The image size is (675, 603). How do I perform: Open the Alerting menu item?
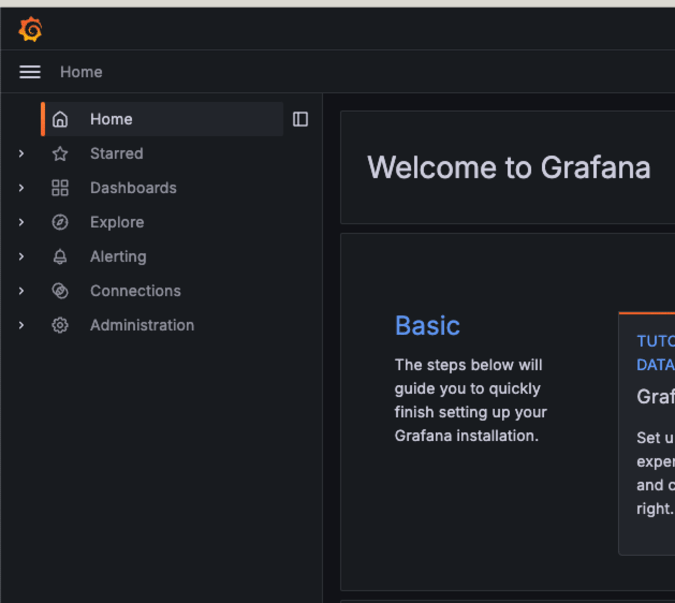(118, 257)
